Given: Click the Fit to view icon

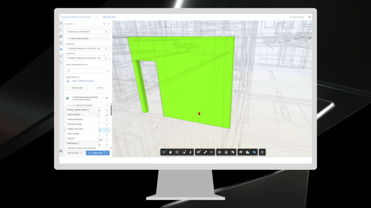Looking at the screenshot, I should [x=177, y=152].
